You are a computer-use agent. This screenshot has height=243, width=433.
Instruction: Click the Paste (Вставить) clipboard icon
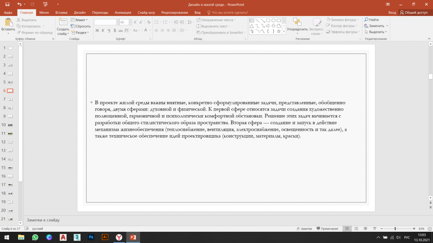8,23
